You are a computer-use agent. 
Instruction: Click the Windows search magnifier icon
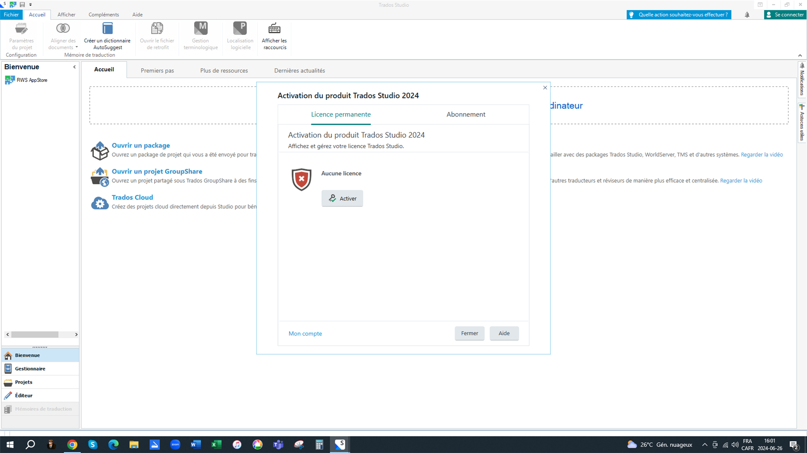30,444
